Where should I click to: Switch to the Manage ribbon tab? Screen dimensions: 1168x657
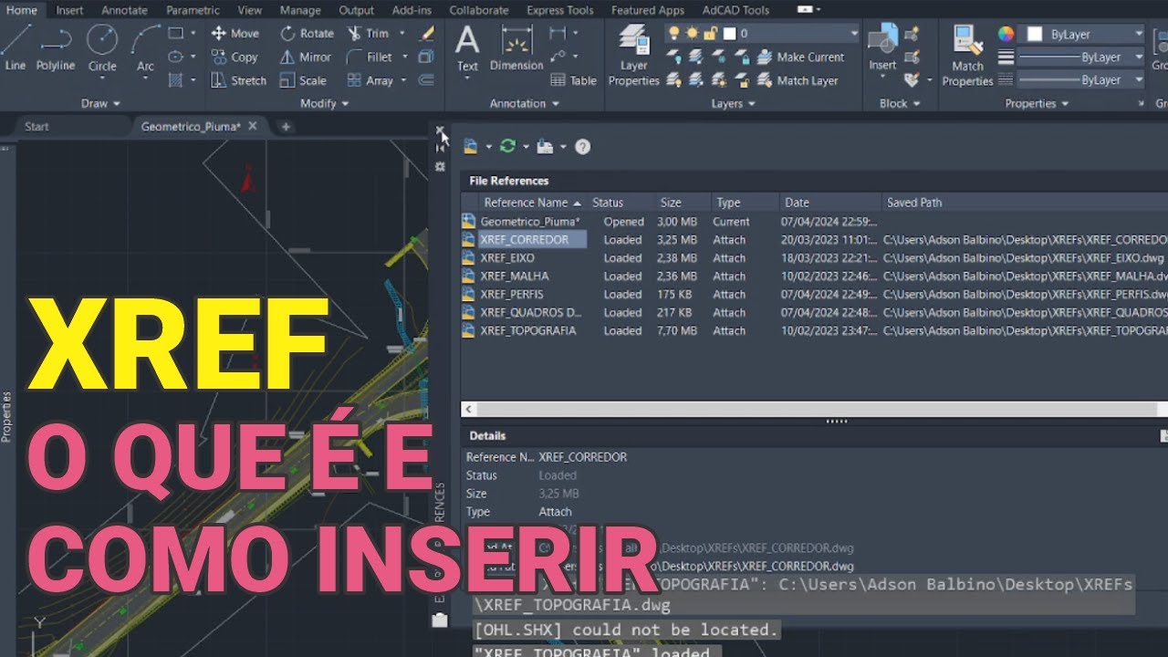tap(300, 10)
